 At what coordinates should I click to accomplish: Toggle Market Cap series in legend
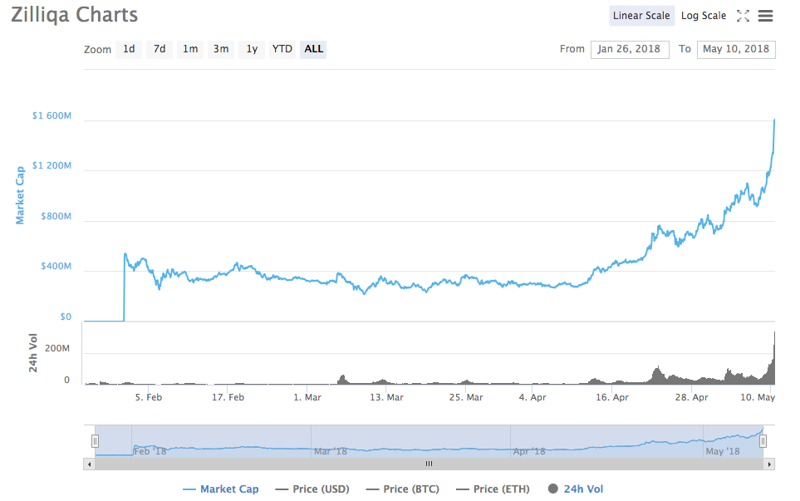[221, 489]
